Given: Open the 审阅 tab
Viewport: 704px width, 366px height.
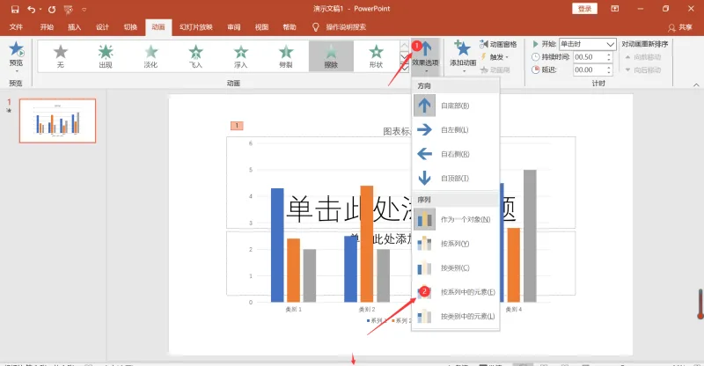Looking at the screenshot, I should click(233, 27).
